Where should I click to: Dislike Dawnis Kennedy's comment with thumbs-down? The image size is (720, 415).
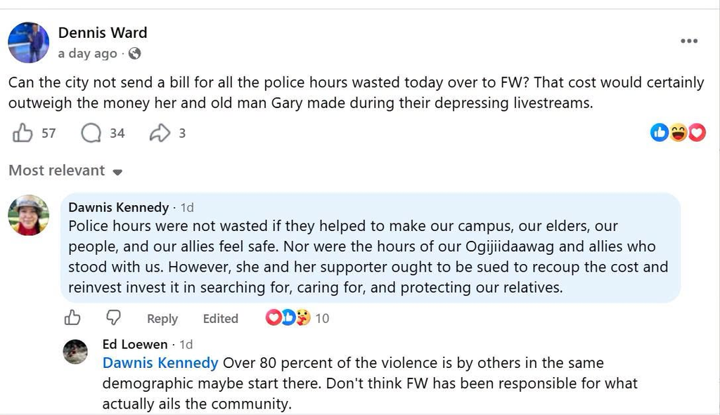point(113,318)
